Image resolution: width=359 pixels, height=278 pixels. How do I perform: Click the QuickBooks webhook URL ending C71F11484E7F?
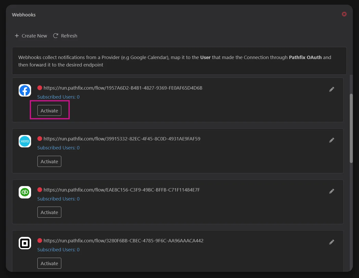122,190
